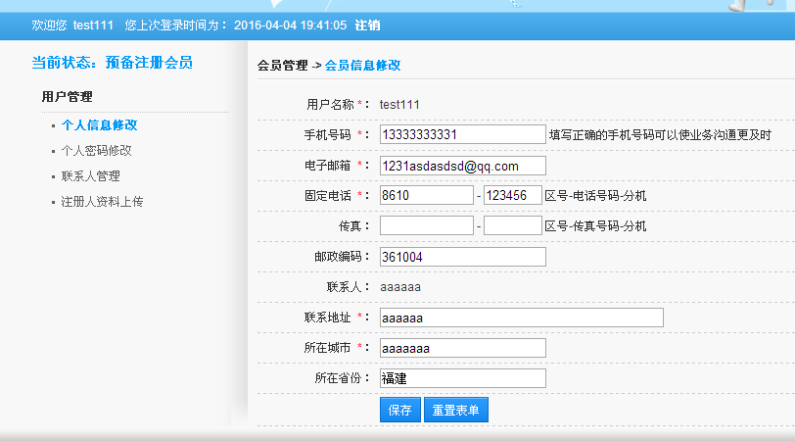Focus the 手机号码 input field
795x441 pixels.
463,134
